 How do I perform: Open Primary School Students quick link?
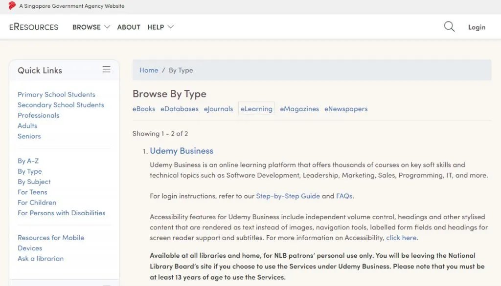point(56,94)
